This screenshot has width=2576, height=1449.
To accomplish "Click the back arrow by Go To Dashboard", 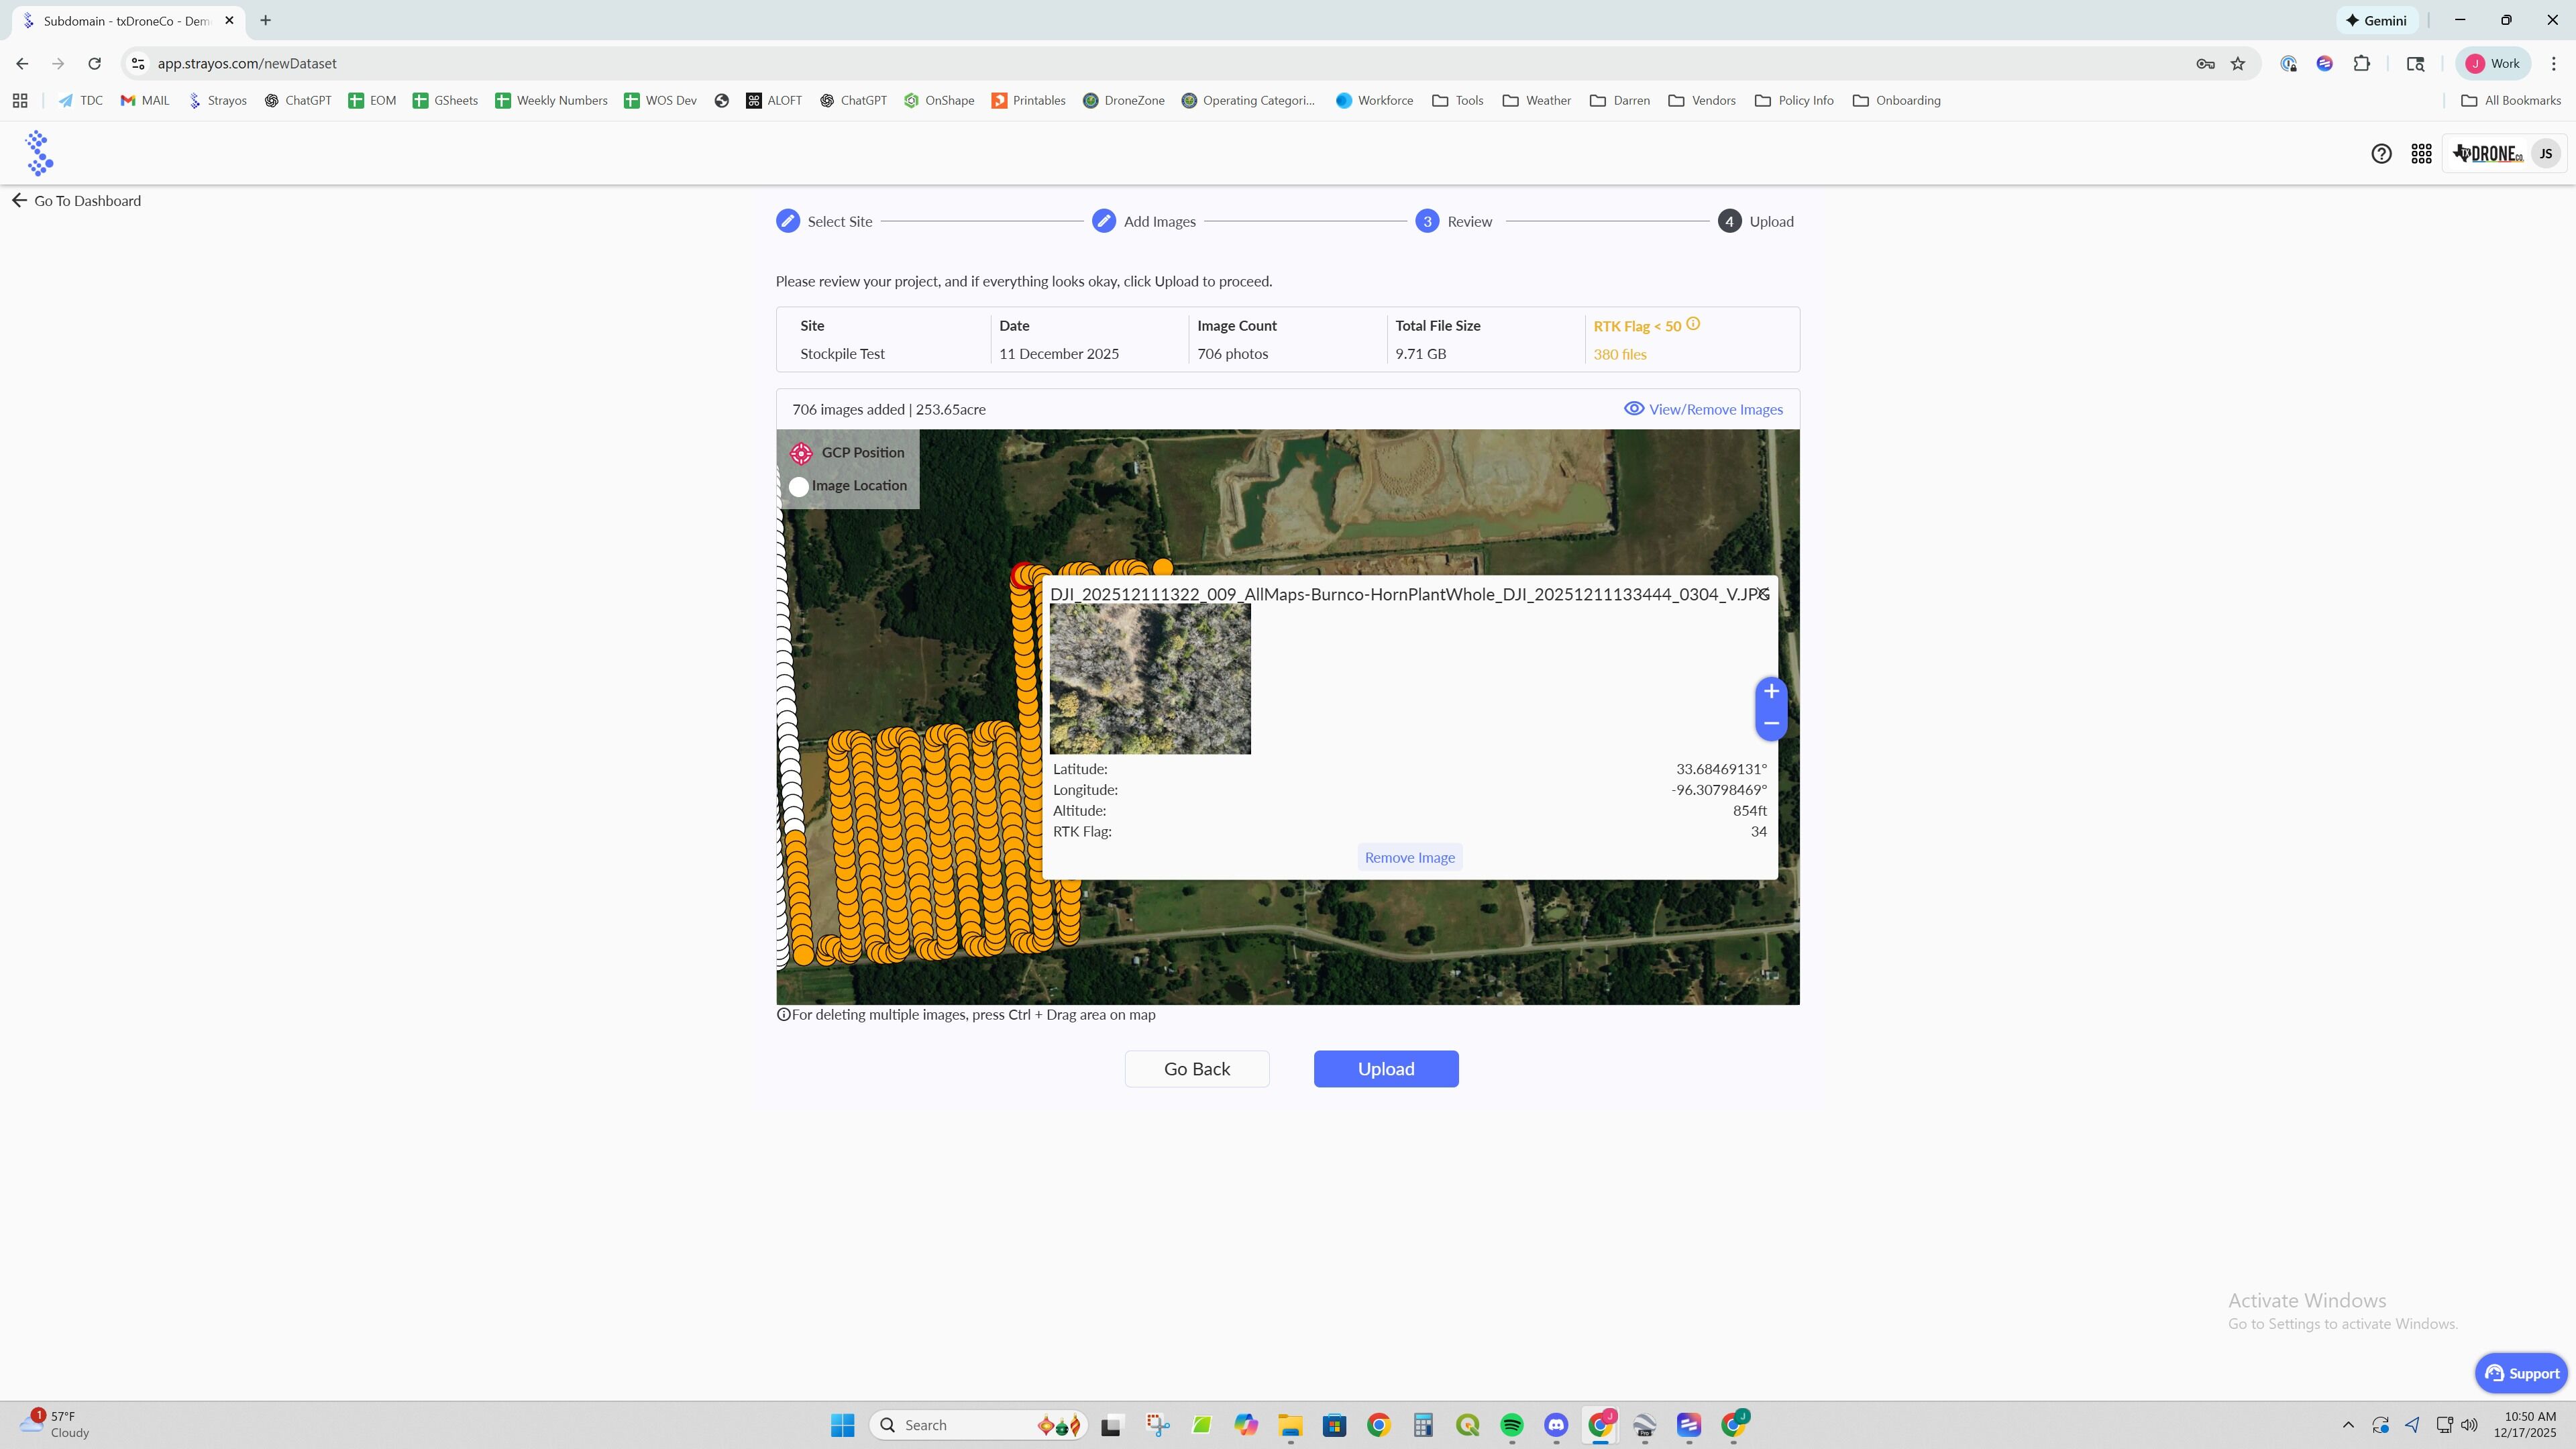I will coord(19,200).
